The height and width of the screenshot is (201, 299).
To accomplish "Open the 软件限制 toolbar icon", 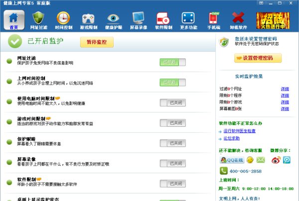I will pyautogui.click(x=163, y=20).
